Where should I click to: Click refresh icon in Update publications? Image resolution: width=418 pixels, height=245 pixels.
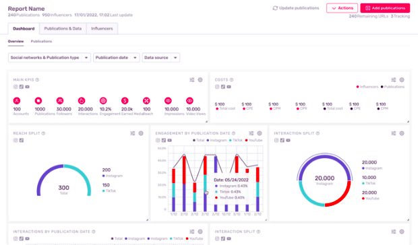(275, 8)
